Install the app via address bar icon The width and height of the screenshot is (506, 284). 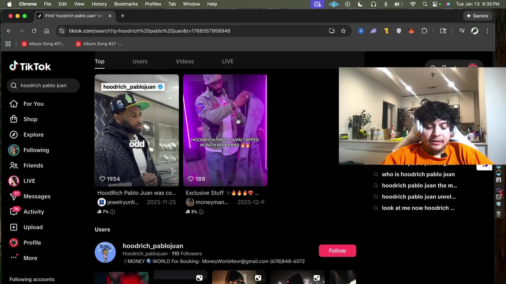coord(332,31)
